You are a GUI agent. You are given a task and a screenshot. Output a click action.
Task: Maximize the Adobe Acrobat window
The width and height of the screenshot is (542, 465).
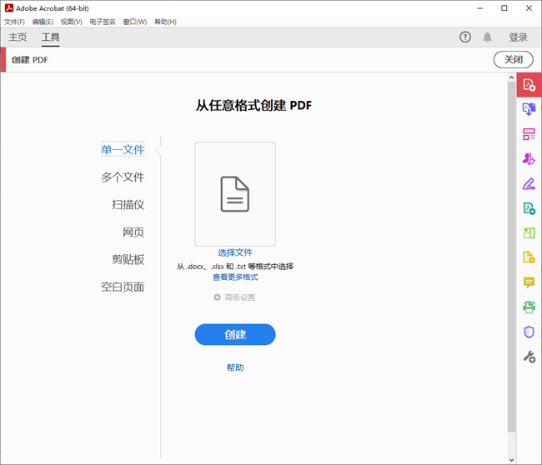coord(504,8)
